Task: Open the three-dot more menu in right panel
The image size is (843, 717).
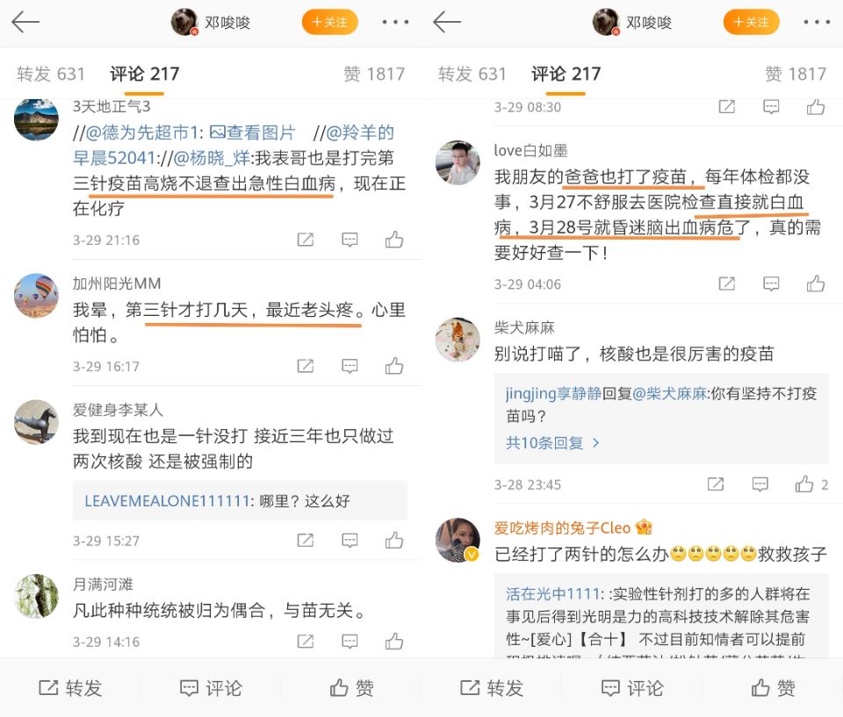Action: 817,22
